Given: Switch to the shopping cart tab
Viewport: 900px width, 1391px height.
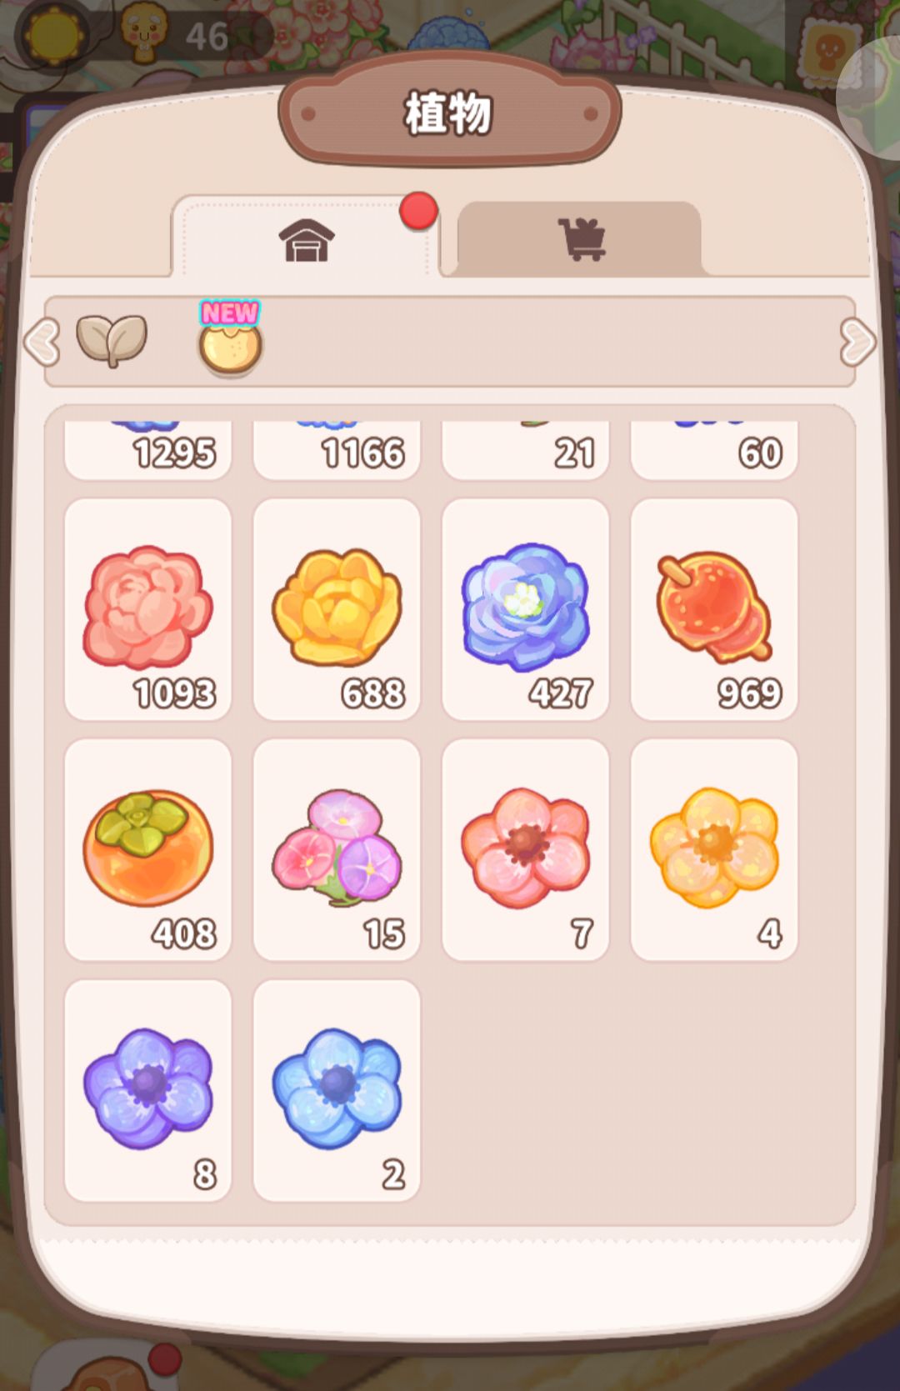Looking at the screenshot, I should point(580,239).
